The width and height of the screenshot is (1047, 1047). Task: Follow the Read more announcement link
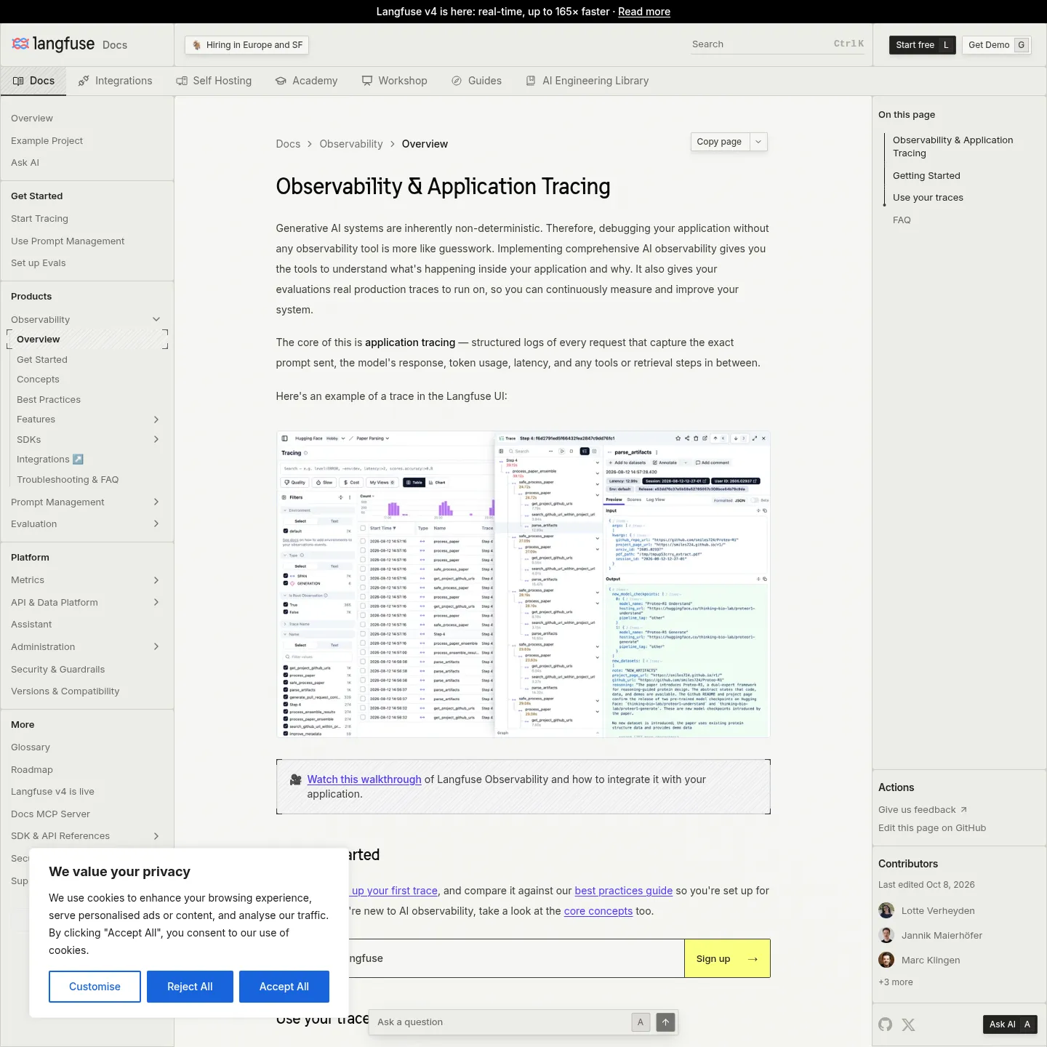[x=644, y=12]
